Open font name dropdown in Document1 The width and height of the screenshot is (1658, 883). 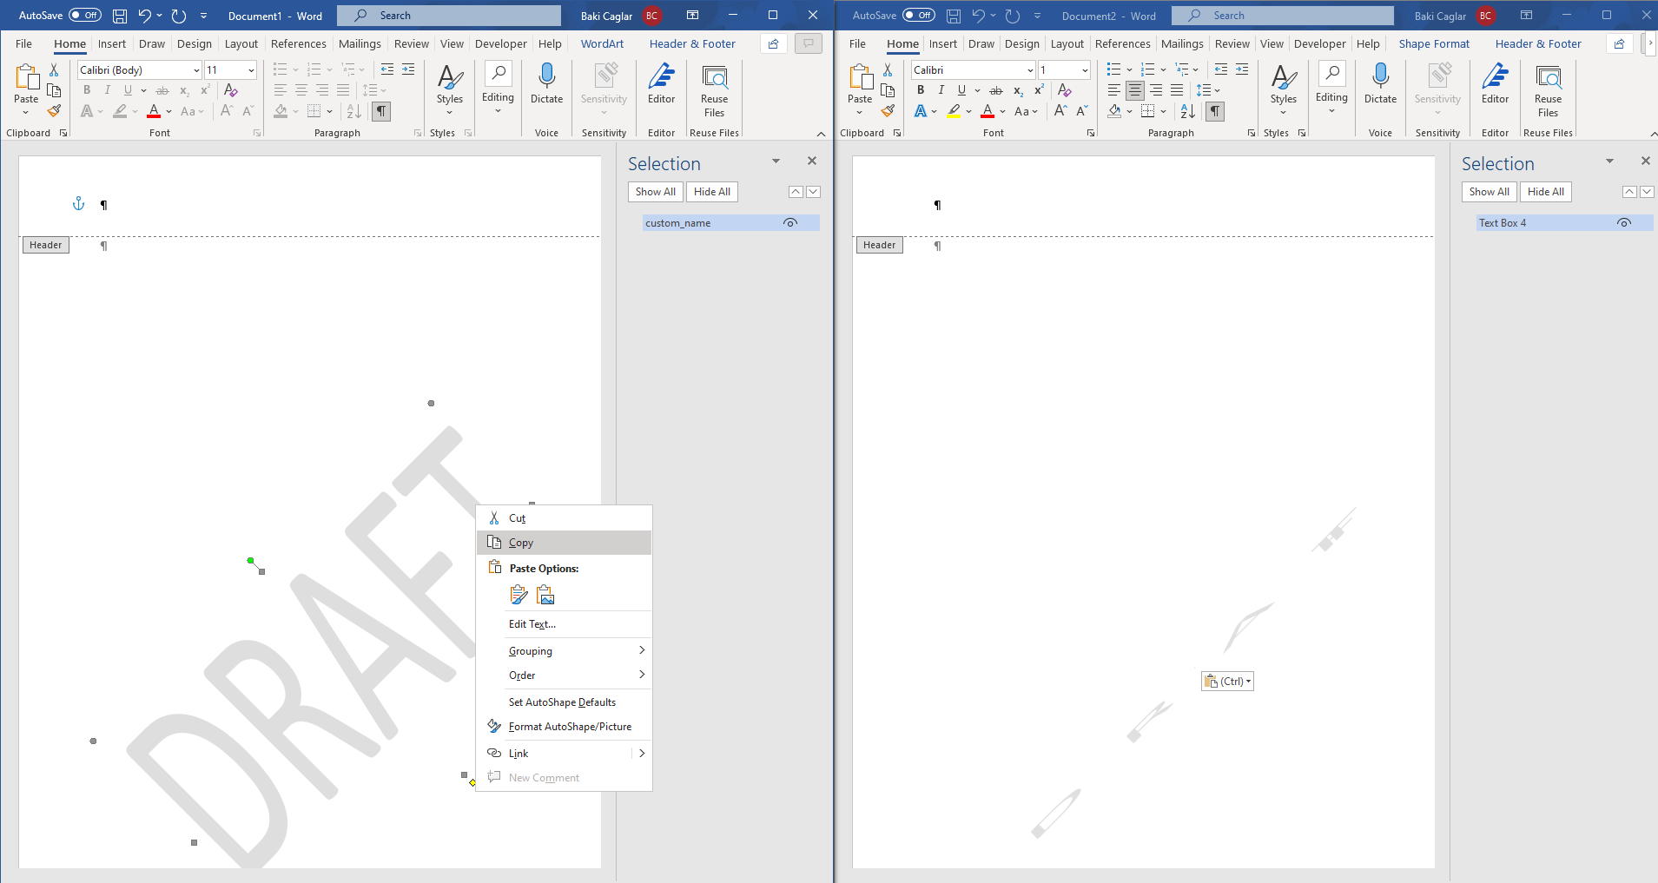[196, 70]
